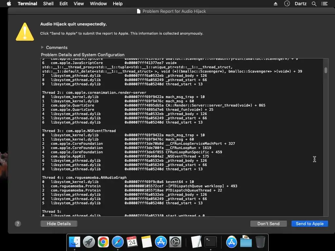
Task: Open the Apple menu
Action: tap(9, 4)
